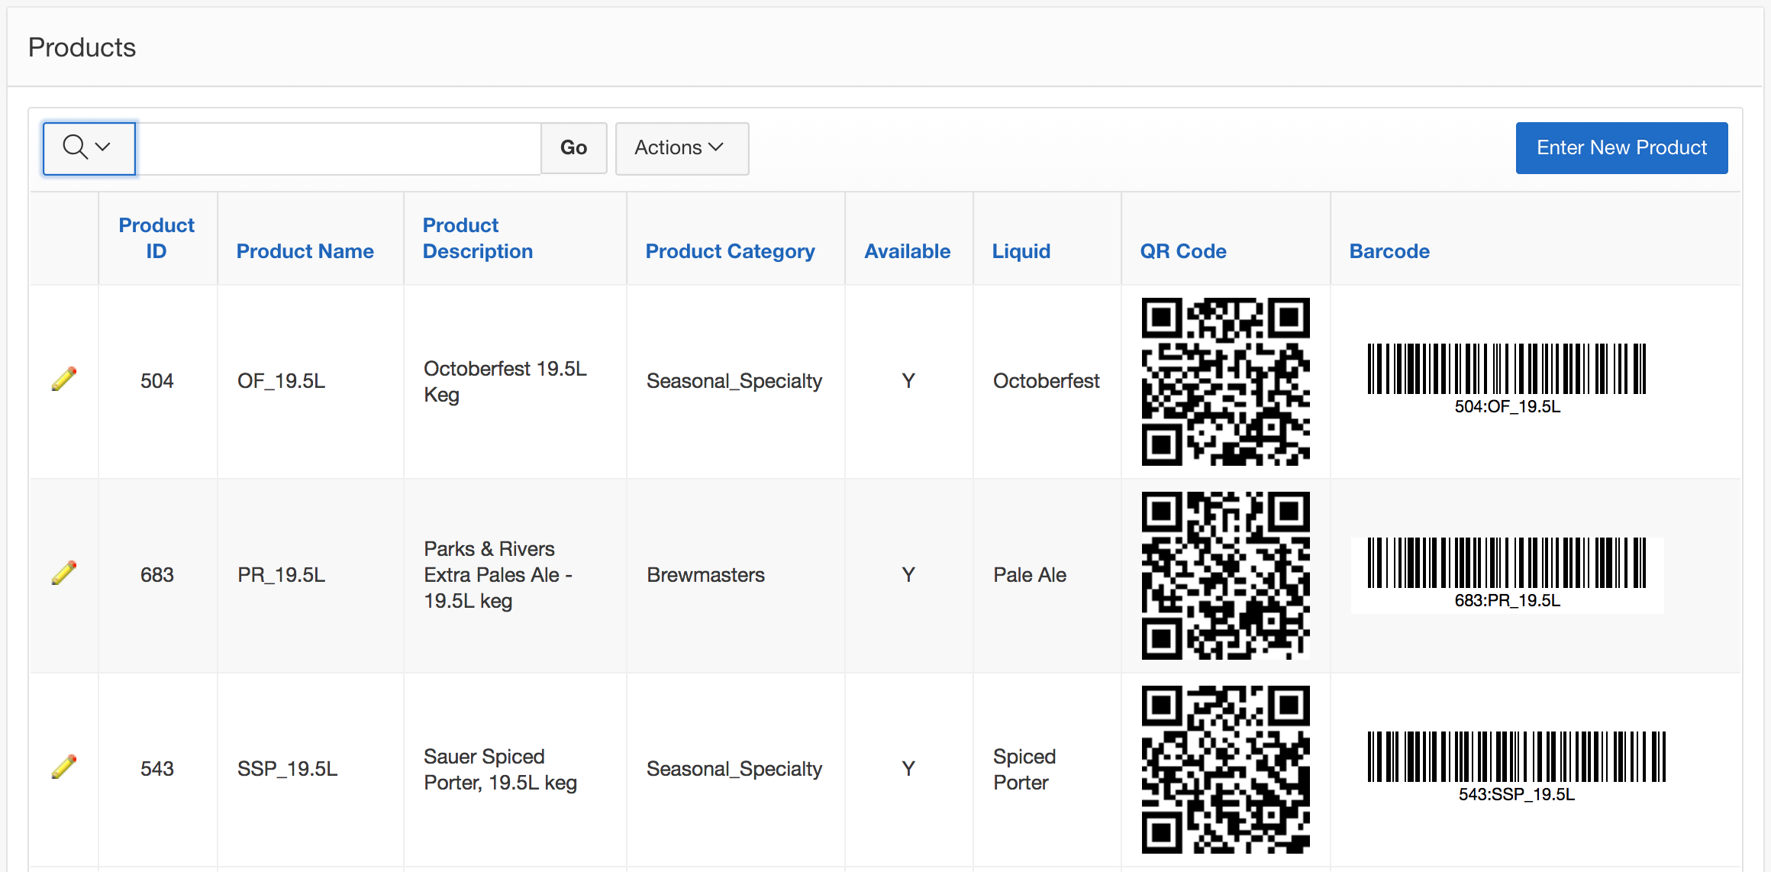Click edit pencil for product 504

[64, 379]
